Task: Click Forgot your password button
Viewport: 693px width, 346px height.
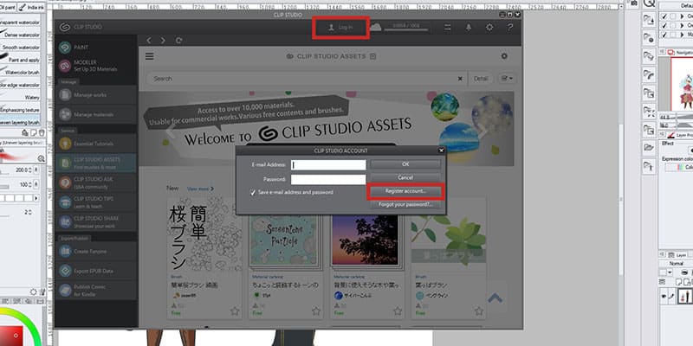Action: coord(405,205)
